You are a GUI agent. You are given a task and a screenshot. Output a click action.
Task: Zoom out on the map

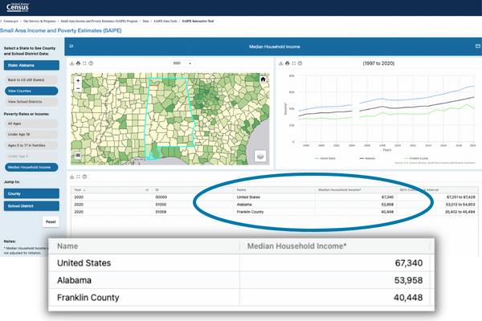[x=78, y=88]
